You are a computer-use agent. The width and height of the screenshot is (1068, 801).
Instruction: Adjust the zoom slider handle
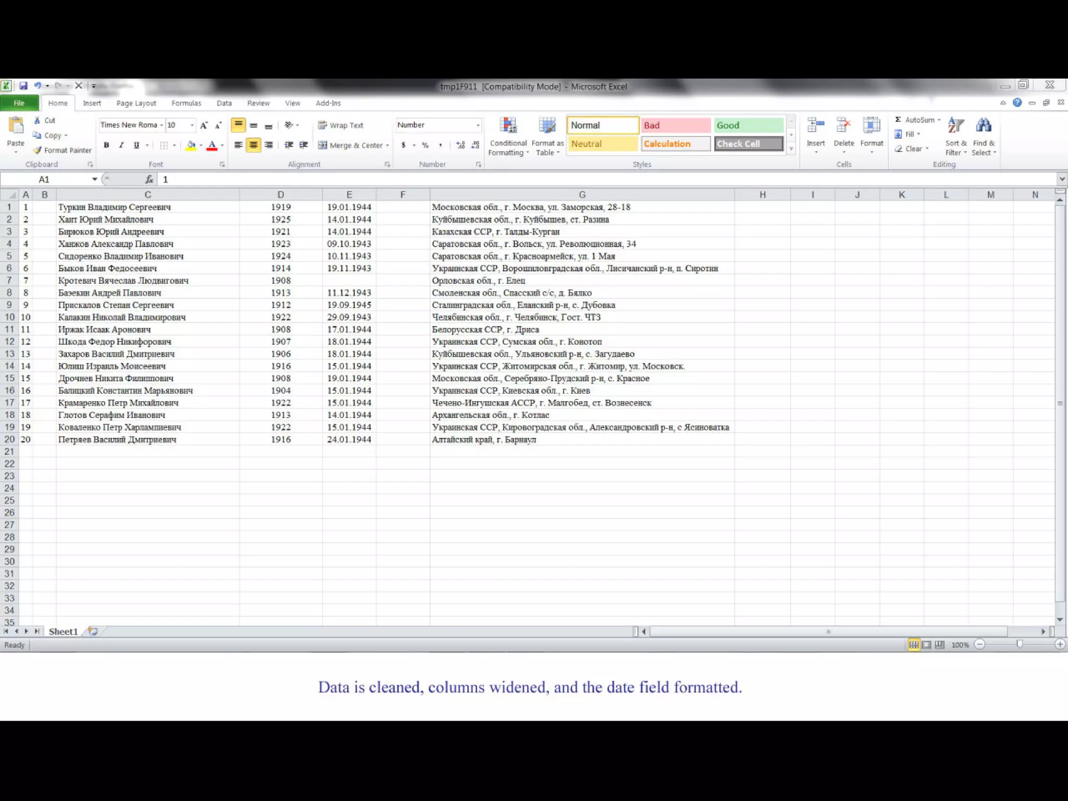coord(1020,645)
